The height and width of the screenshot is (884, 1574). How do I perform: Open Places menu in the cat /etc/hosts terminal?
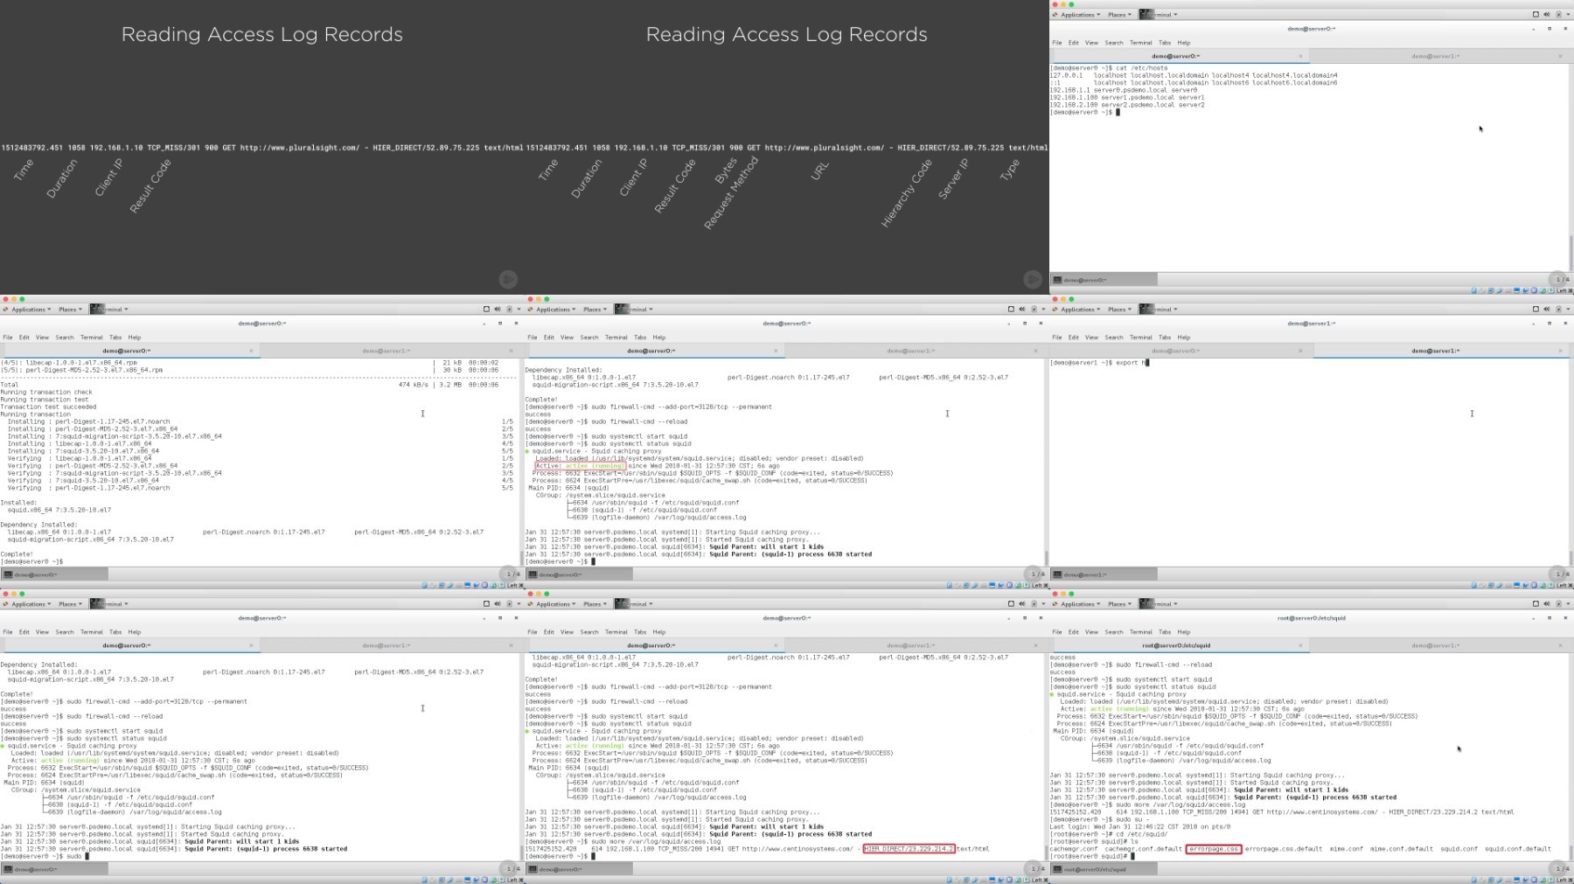coord(1119,15)
